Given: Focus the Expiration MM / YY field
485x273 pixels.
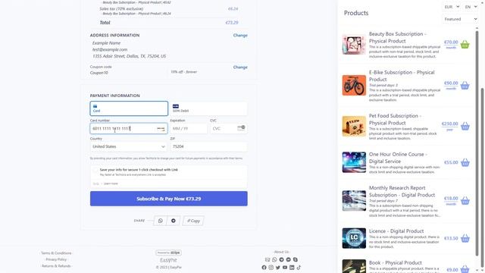Looking at the screenshot, I should [x=189, y=128].
